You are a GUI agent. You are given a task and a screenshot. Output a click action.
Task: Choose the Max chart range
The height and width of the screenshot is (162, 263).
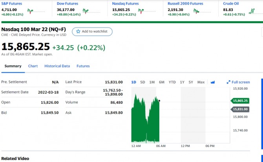pos(201,82)
